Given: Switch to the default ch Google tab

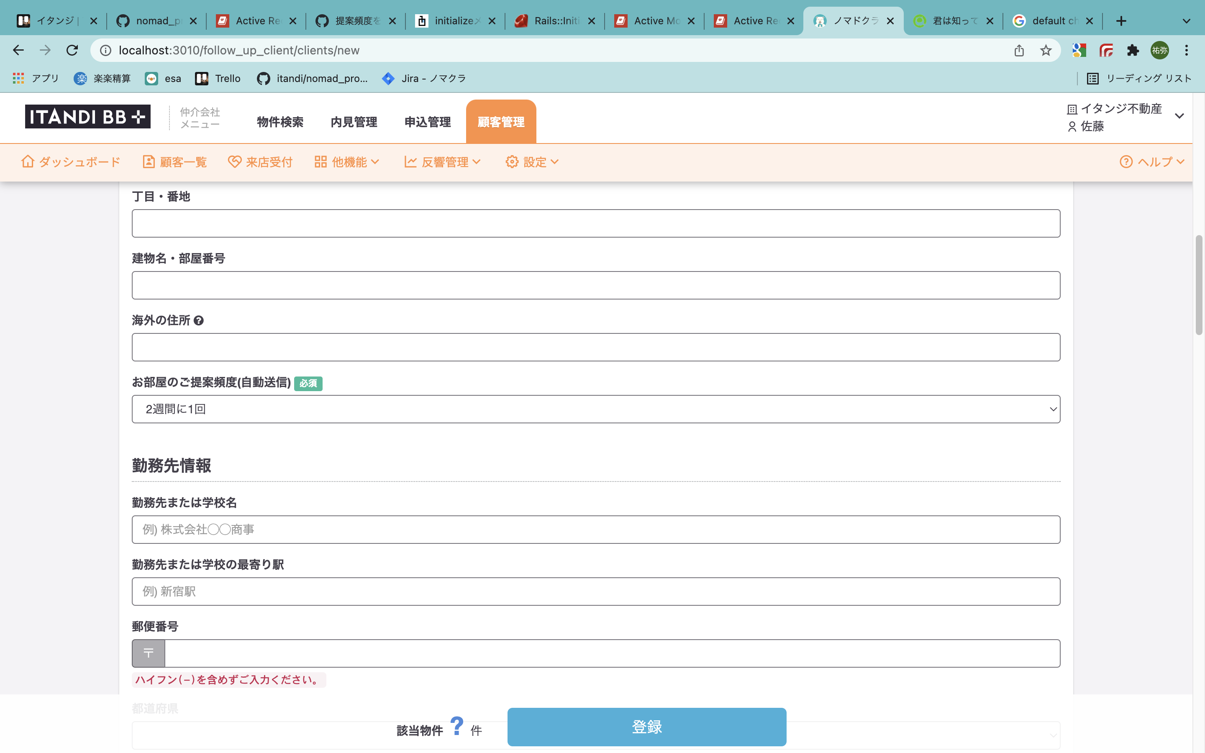Looking at the screenshot, I should 1053,21.
